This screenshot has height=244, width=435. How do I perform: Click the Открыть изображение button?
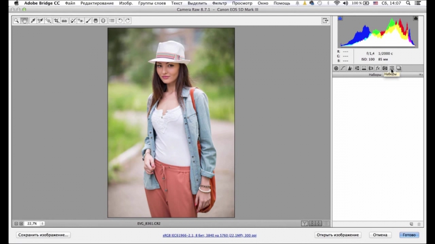[x=338, y=235]
